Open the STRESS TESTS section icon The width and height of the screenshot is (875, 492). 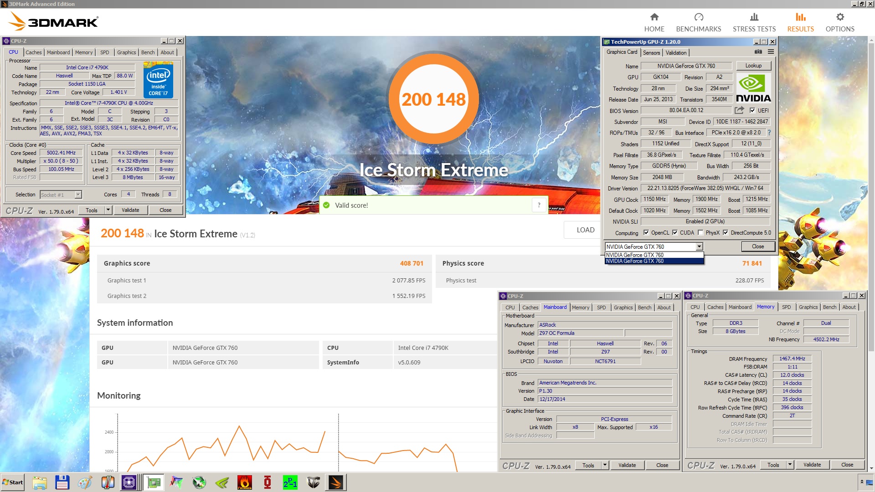click(754, 17)
